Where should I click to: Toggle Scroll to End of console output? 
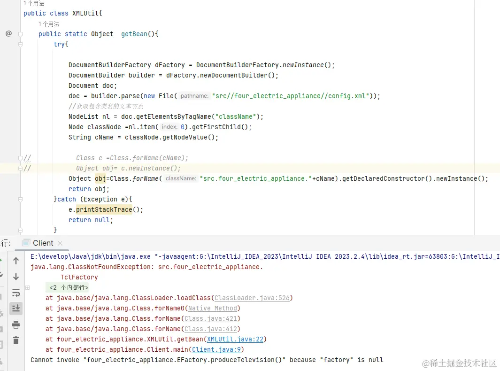(16, 308)
